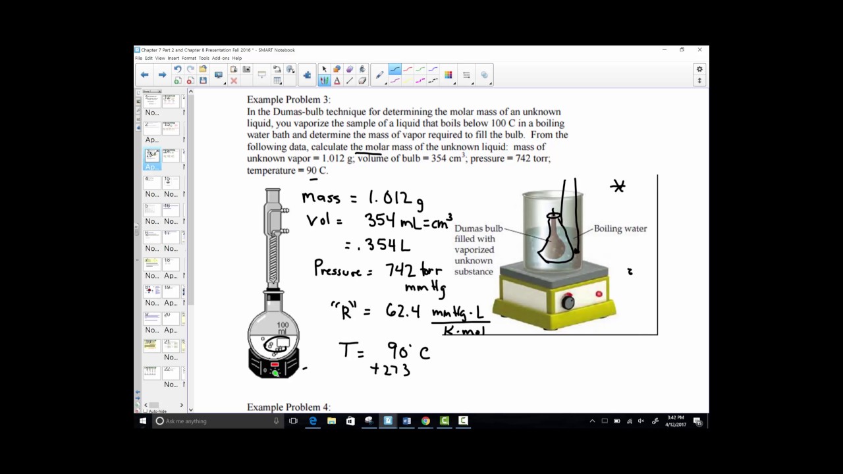The width and height of the screenshot is (843, 474).
Task: Show hidden system tray icons
Action: pyautogui.click(x=592, y=421)
